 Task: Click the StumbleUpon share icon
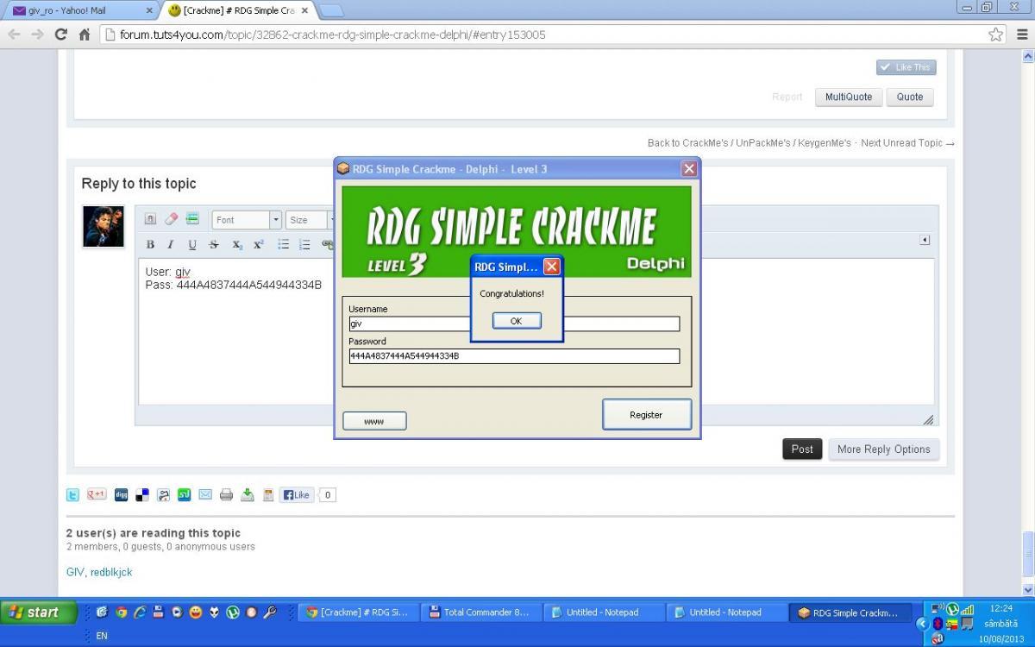click(x=184, y=495)
